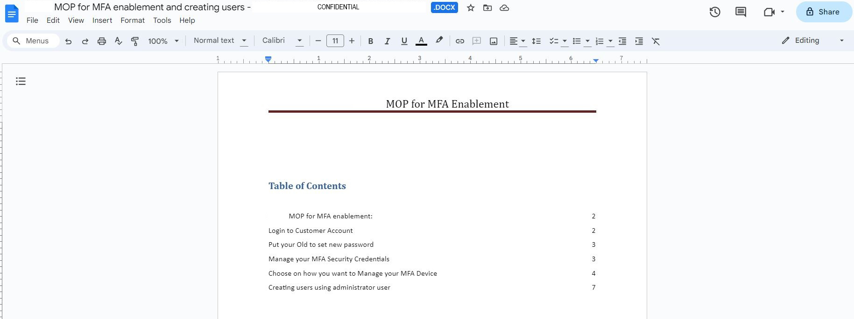Screen dimensions: 854x319
Task: Click the Share button
Action: click(824, 12)
